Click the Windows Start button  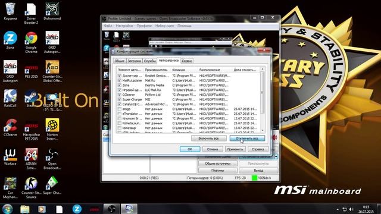pos(8,209)
